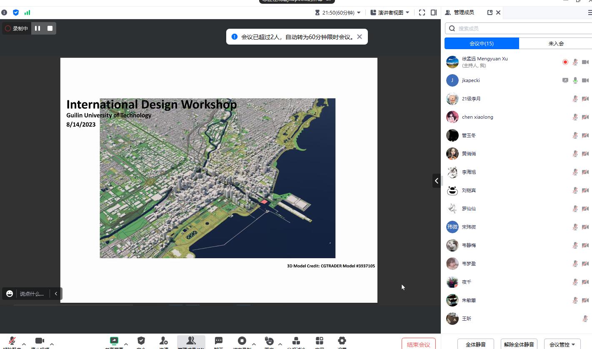Screen dimensions: 592x349
Task: Open the settings gear in bottom toolbar
Action: tap(342, 341)
